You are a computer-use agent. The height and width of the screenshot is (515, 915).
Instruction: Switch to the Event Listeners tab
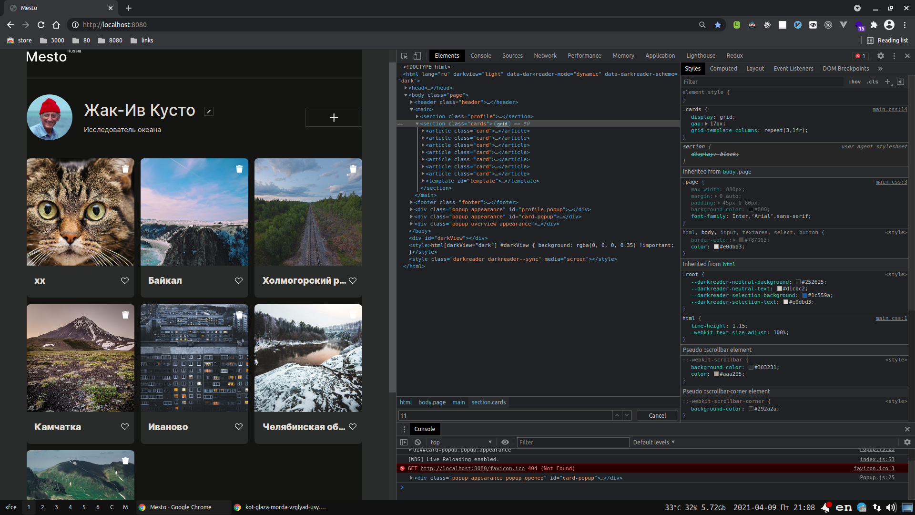tap(793, 69)
